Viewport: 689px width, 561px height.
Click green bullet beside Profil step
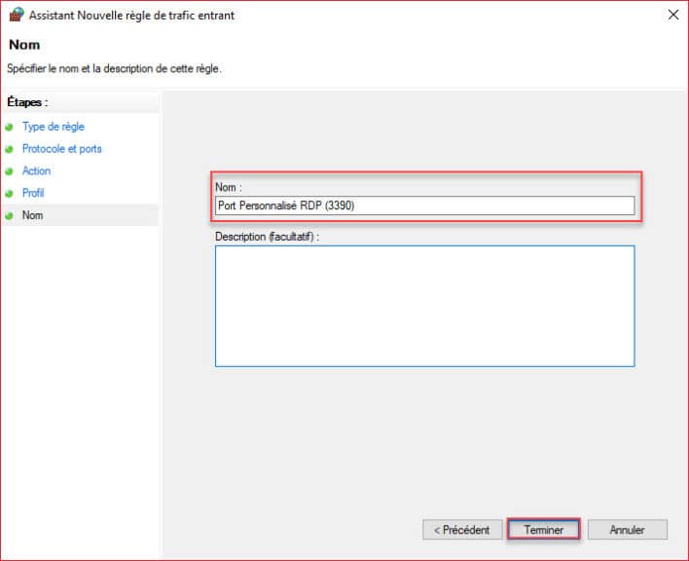[x=9, y=194]
